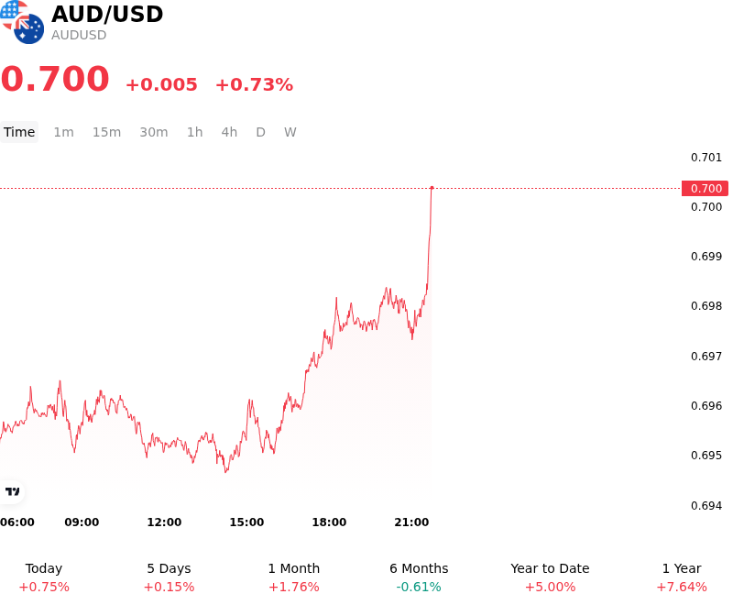The image size is (733, 605).
Task: Click the 18:00 time axis marker
Action: (x=329, y=522)
